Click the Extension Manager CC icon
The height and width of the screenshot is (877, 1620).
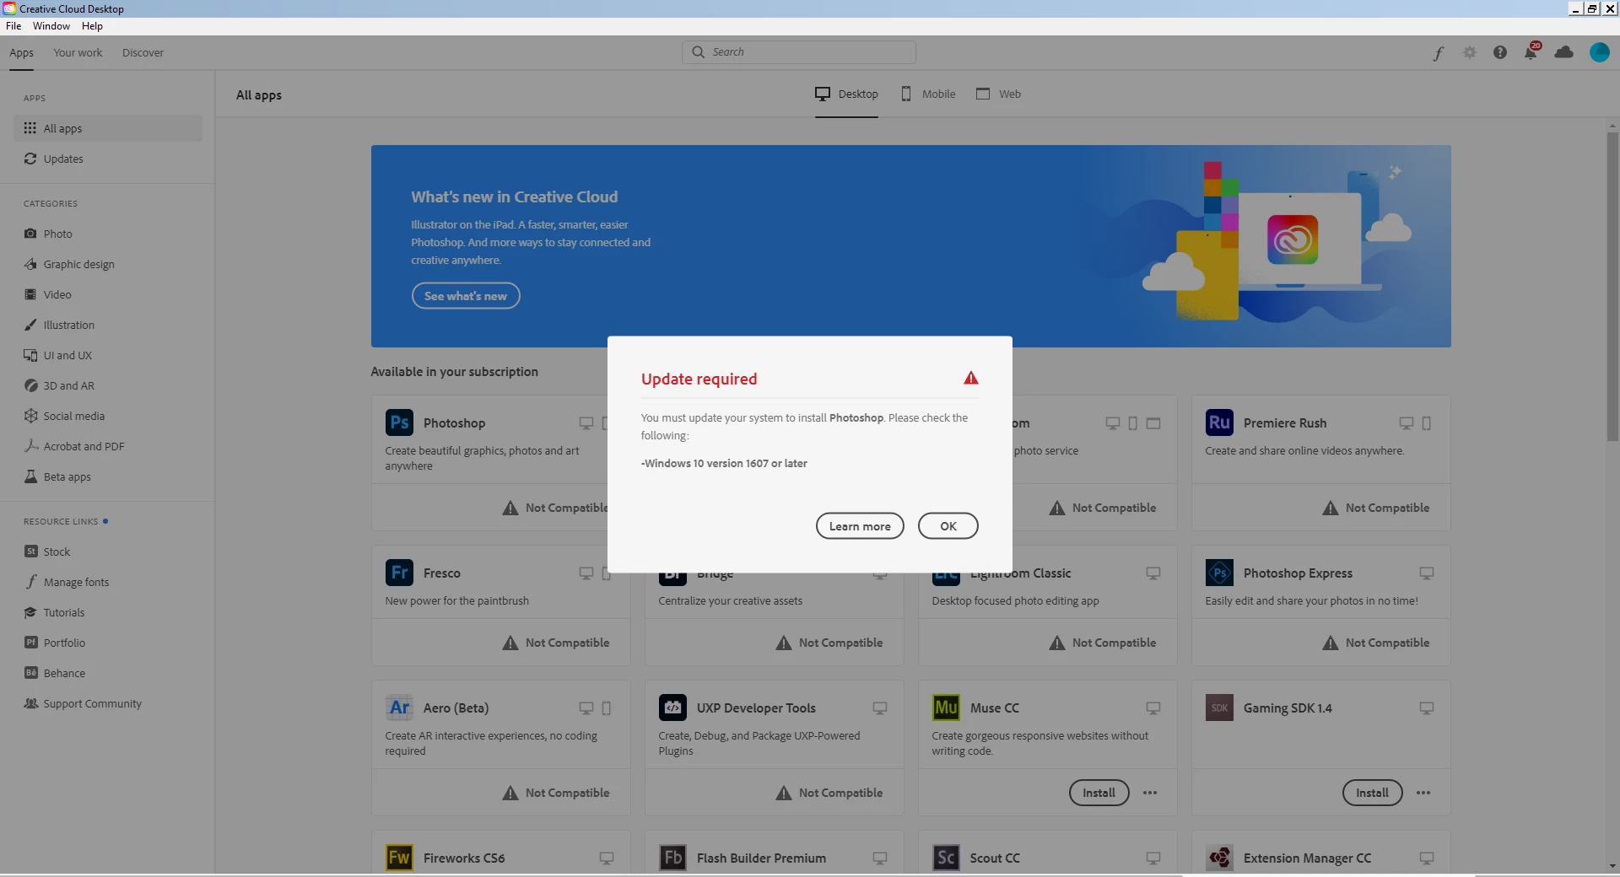pos(1219,858)
